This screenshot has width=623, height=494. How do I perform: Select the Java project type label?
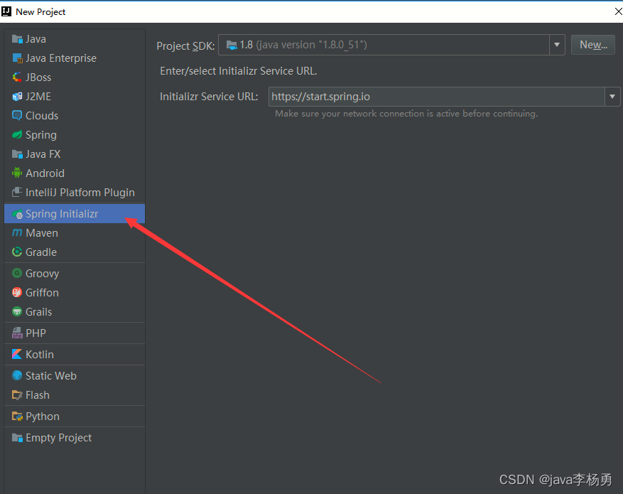click(36, 39)
